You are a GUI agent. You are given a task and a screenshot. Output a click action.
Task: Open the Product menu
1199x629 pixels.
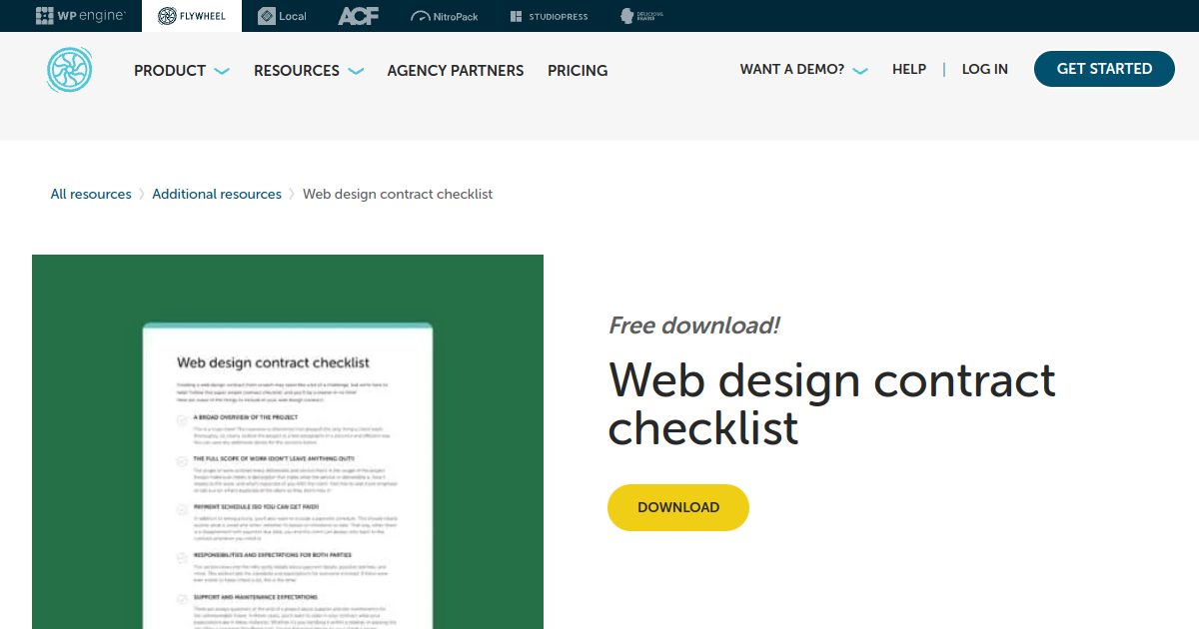click(x=170, y=71)
